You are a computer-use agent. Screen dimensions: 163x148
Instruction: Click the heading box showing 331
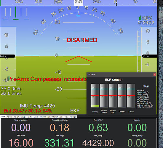click(79, 3)
